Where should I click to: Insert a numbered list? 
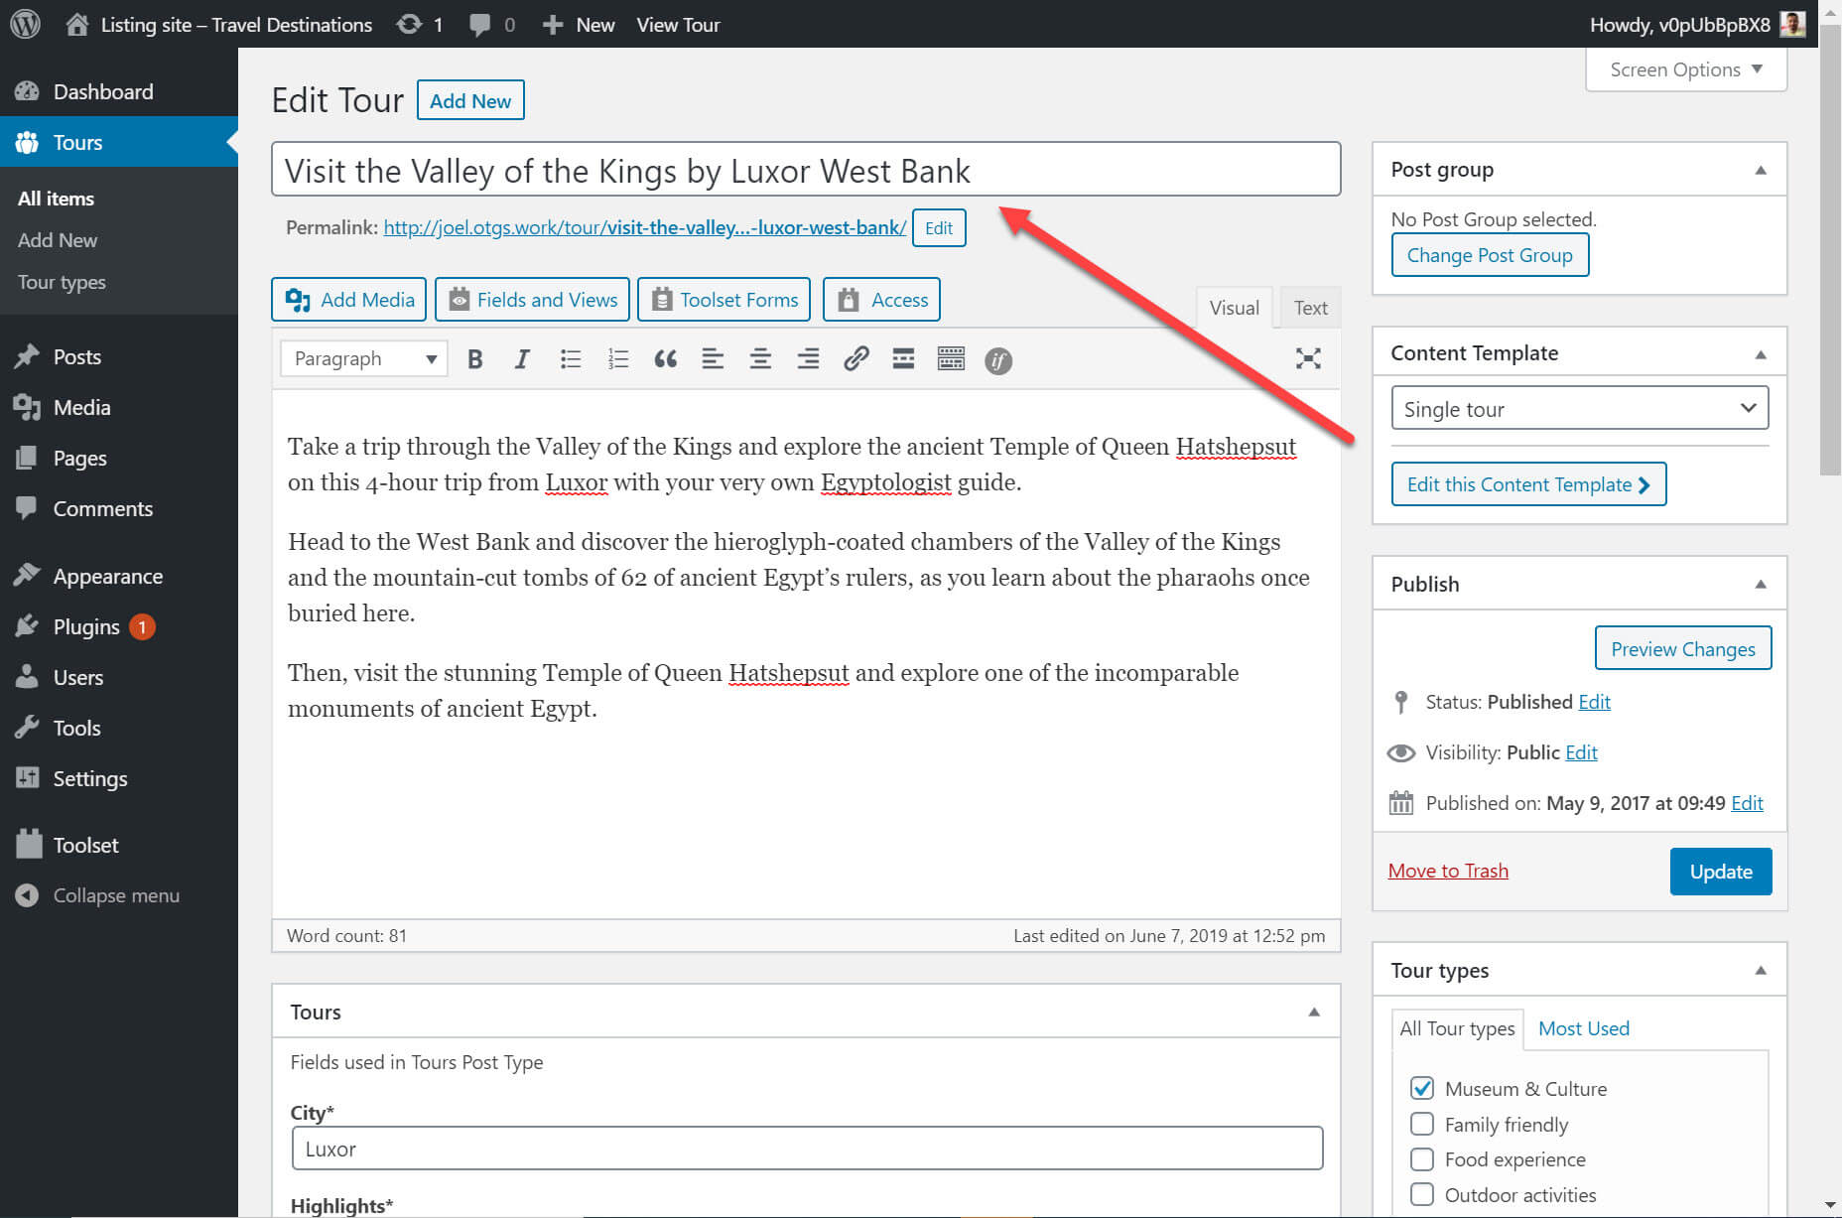[x=617, y=359]
